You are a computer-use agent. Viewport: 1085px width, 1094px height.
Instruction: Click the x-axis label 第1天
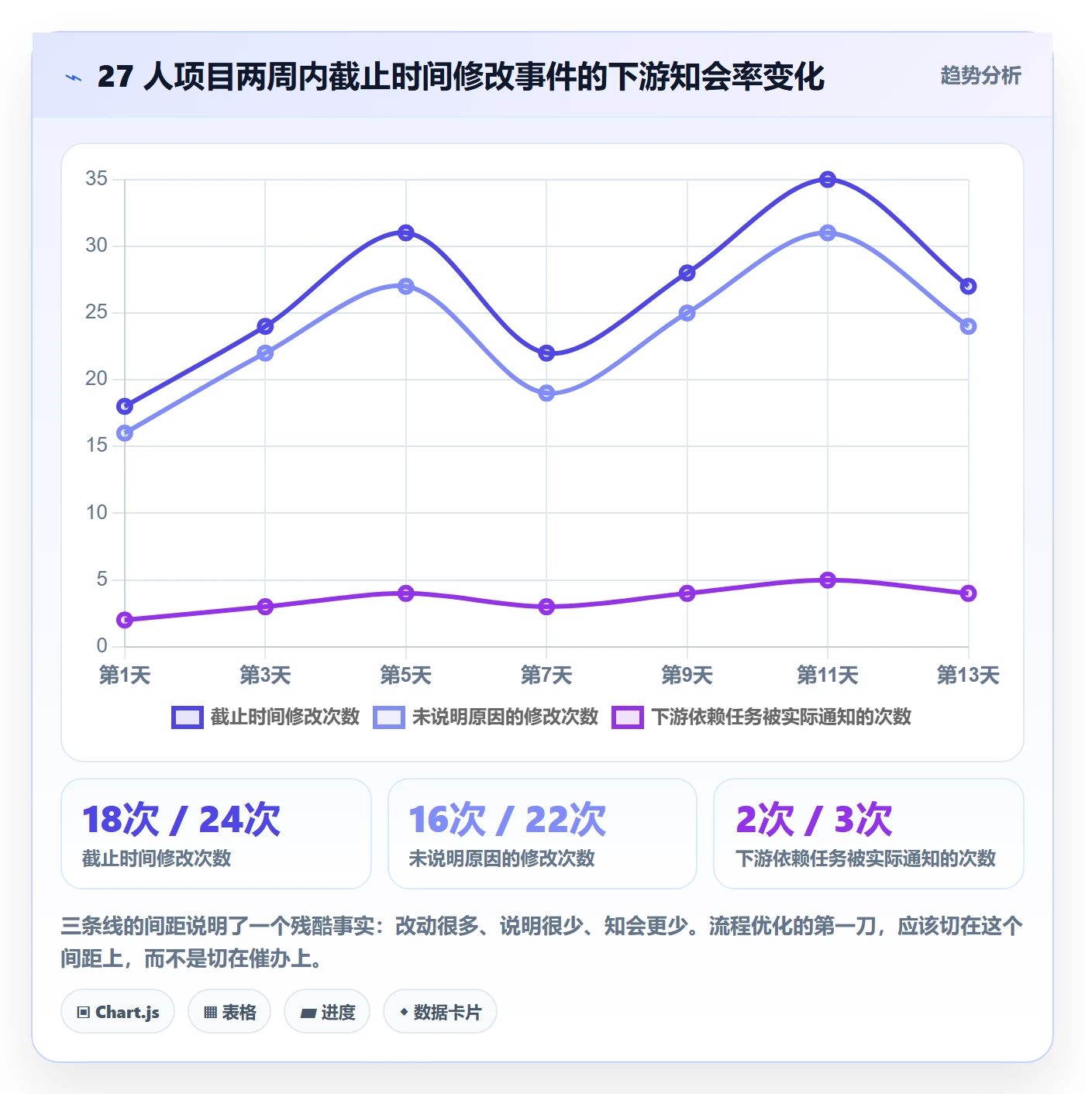[x=125, y=675]
